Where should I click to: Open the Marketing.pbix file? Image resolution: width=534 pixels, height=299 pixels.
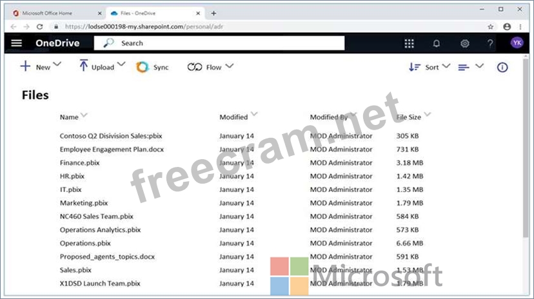[x=84, y=203]
